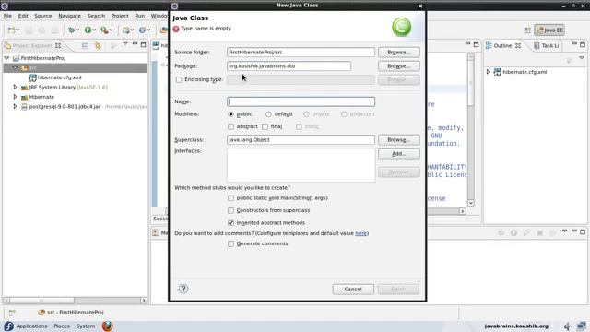This screenshot has height=332, width=590.
Task: Click into the Superclass input field
Action: click(301, 139)
